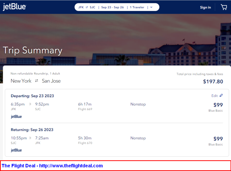Click the 9:52pm arrival time
Viewport: 231px width, 171px height.
point(42,104)
